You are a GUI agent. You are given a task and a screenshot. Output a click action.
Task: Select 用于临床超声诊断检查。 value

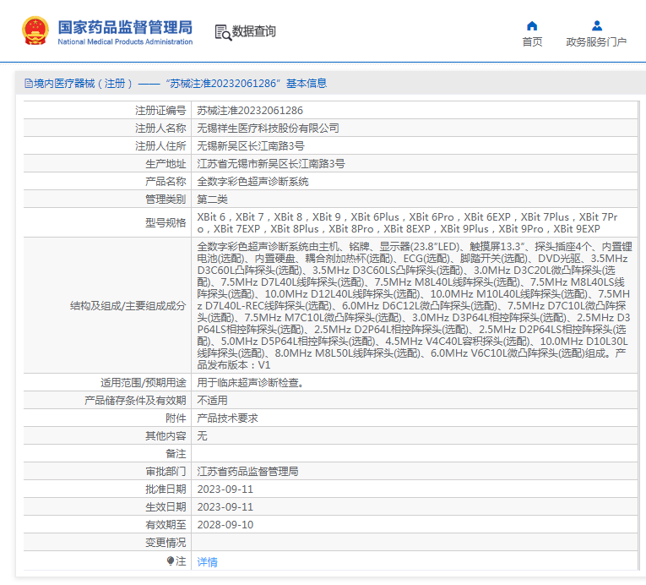251,383
